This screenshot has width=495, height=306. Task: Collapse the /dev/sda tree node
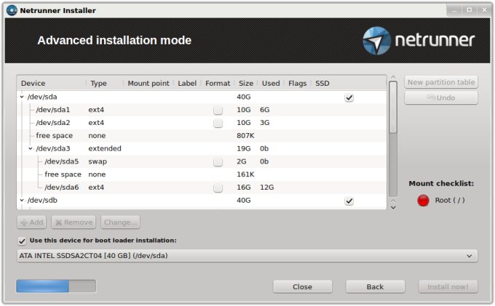pyautogui.click(x=22, y=97)
